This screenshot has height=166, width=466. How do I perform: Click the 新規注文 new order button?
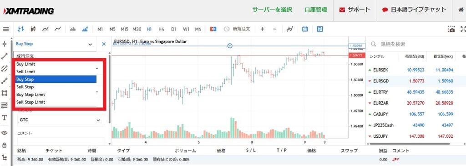coord(237,29)
